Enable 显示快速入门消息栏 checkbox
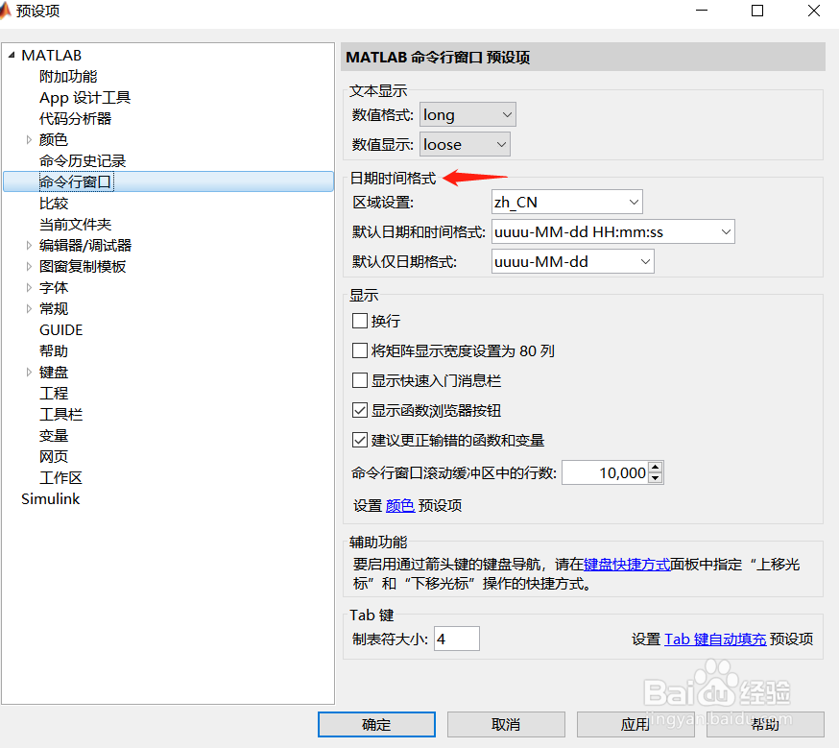This screenshot has height=748, width=839. (x=360, y=381)
